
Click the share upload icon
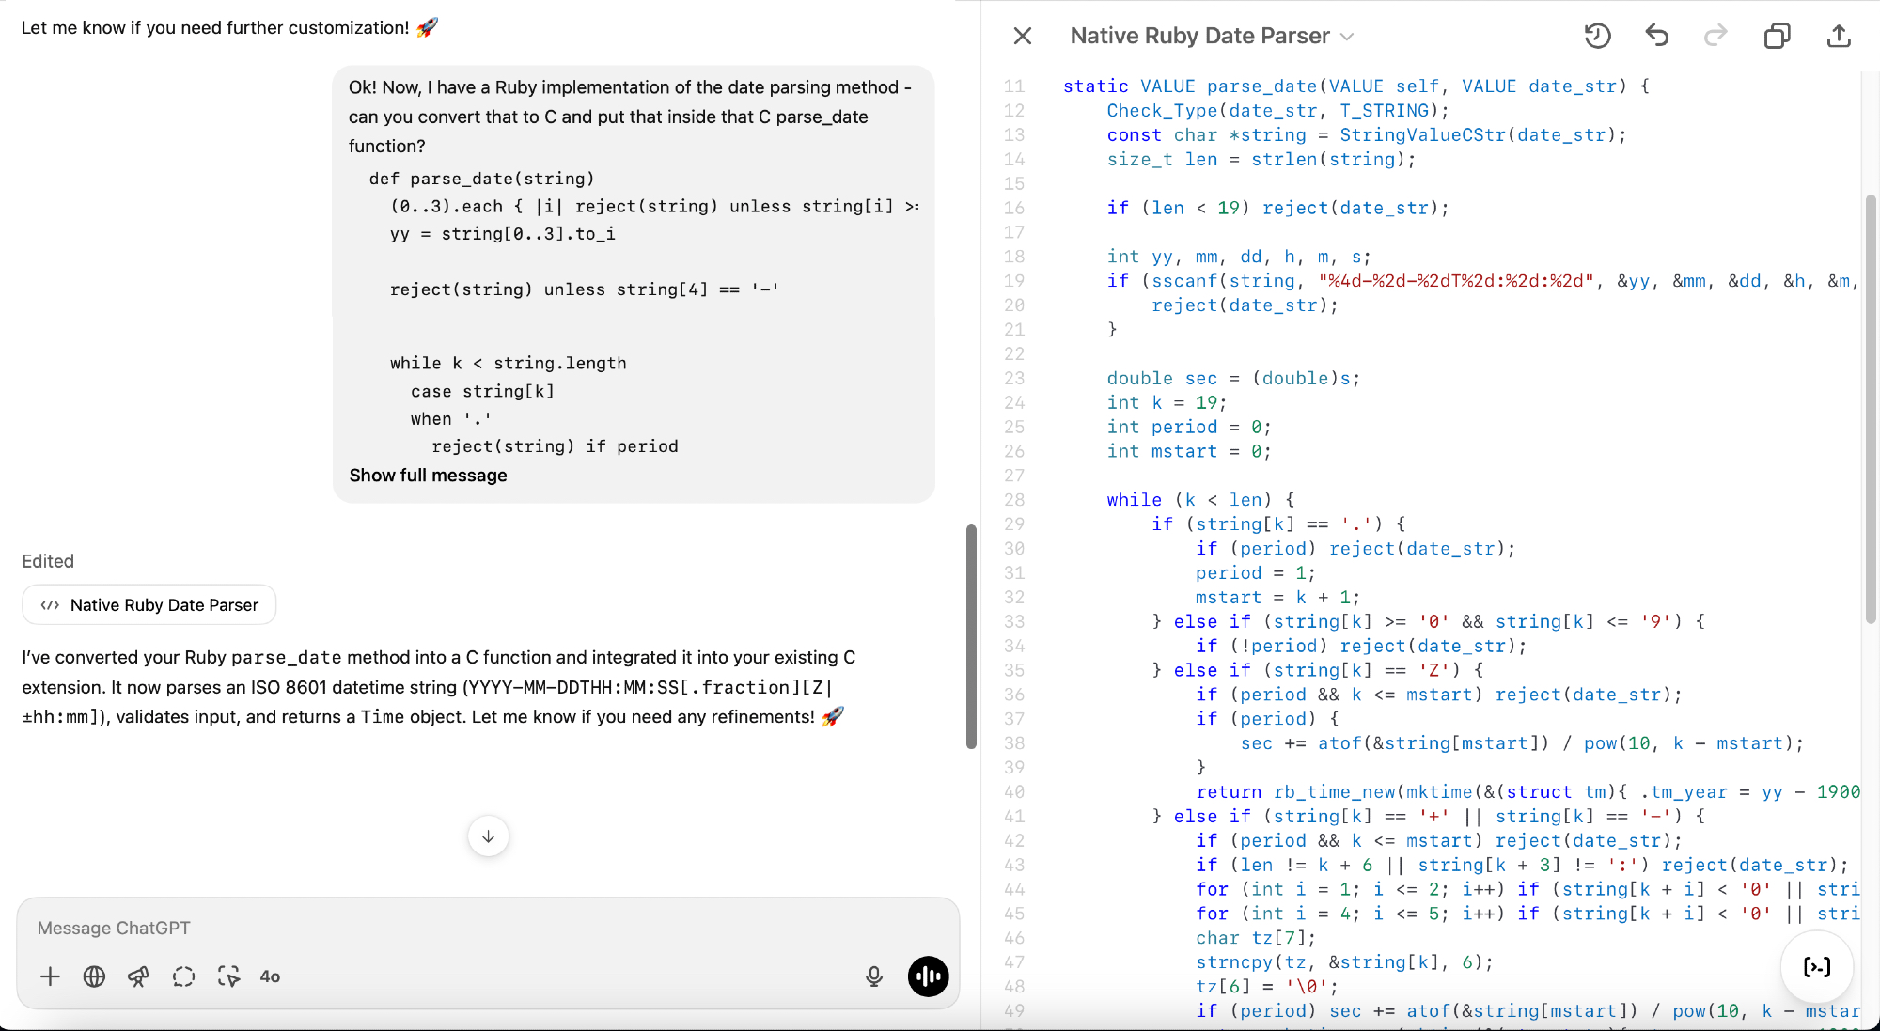[x=1839, y=36]
